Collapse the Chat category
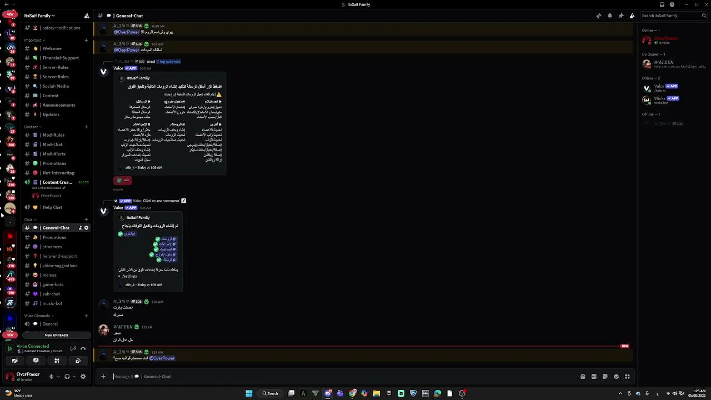 coord(29,219)
